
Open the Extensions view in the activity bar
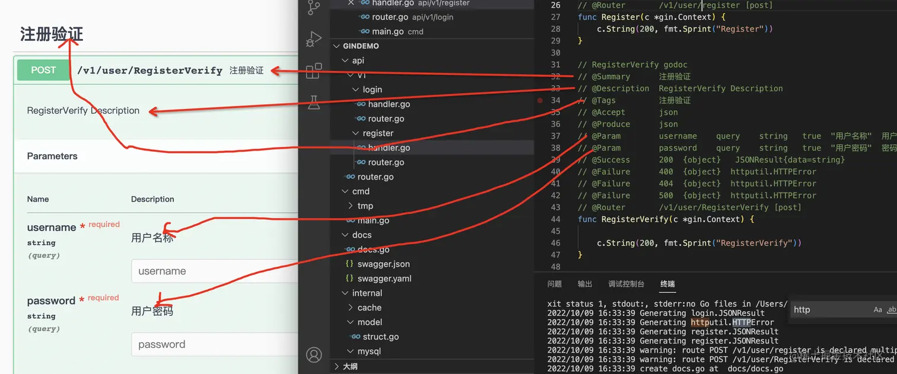pyautogui.click(x=314, y=71)
